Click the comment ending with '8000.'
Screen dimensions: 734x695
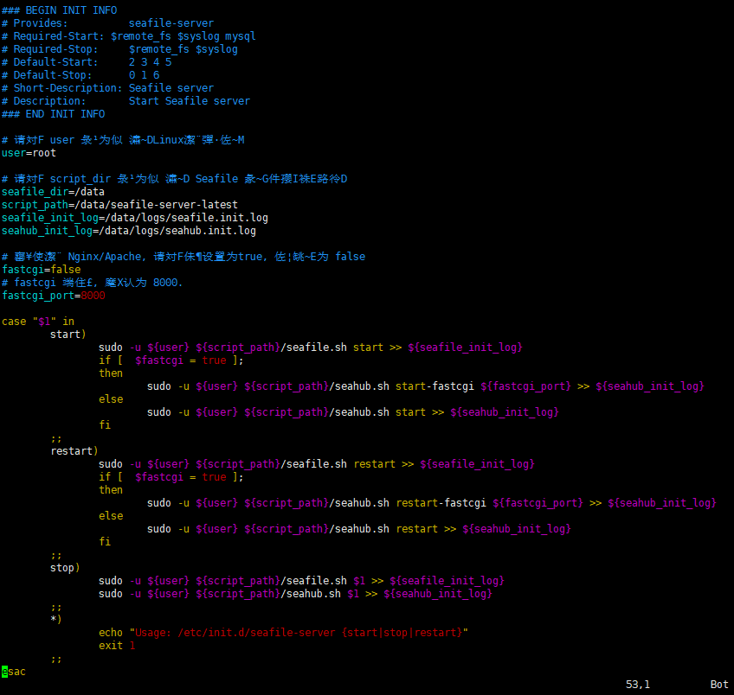[93, 283]
